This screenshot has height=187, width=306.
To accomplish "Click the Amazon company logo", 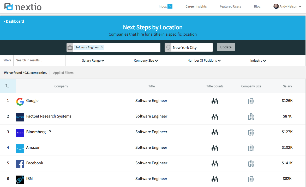I will click(x=20, y=148).
